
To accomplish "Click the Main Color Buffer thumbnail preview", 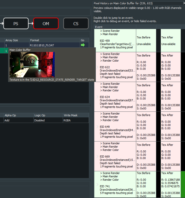I will tap(32, 65).
